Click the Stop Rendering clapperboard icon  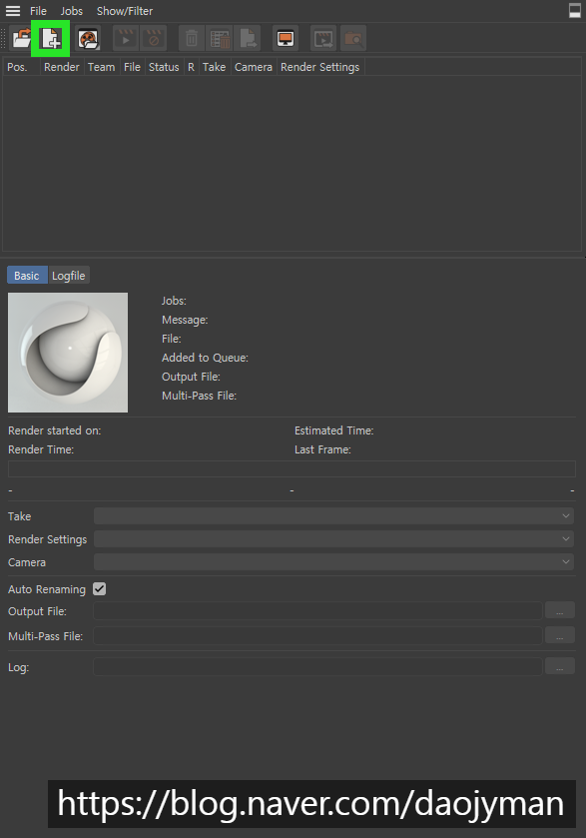pos(154,39)
